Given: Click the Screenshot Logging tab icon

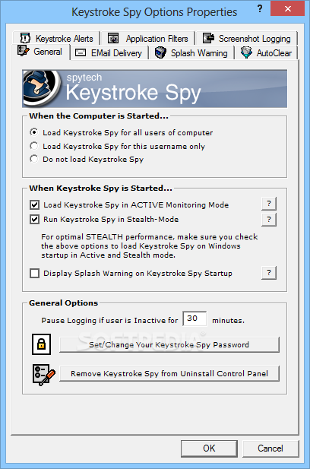Looking at the screenshot, I should click(x=209, y=38).
